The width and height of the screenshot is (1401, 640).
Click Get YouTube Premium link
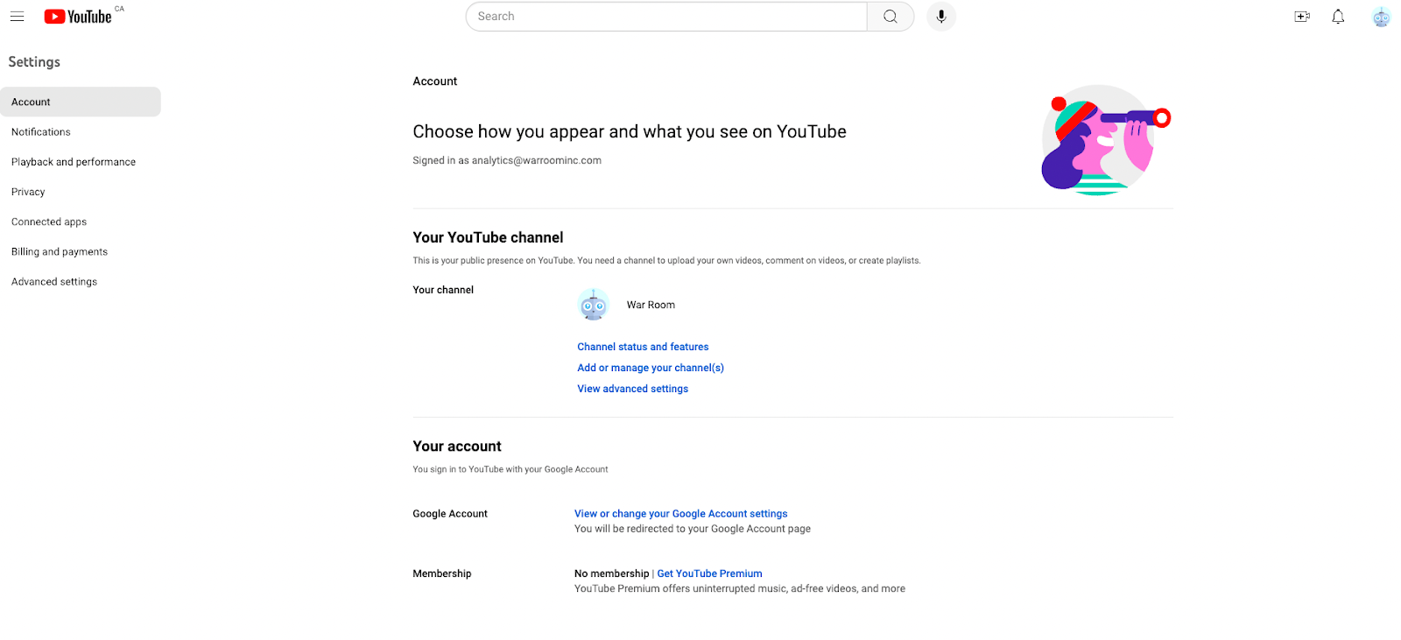pos(709,574)
